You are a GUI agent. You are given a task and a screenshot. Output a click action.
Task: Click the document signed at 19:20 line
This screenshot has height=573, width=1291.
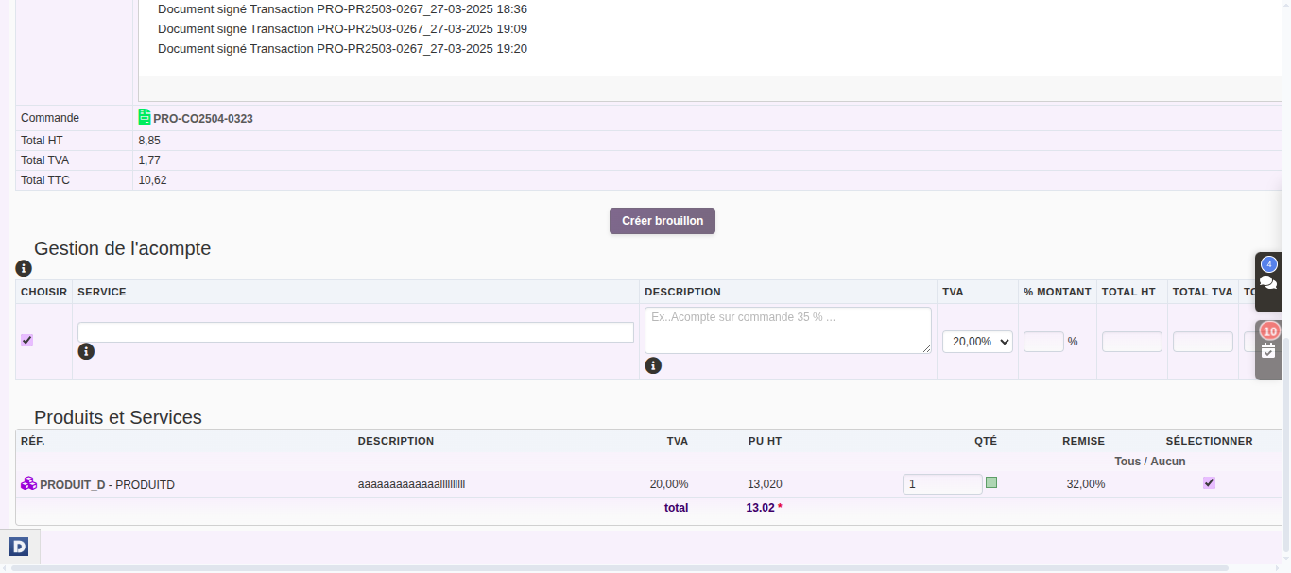tap(342, 49)
